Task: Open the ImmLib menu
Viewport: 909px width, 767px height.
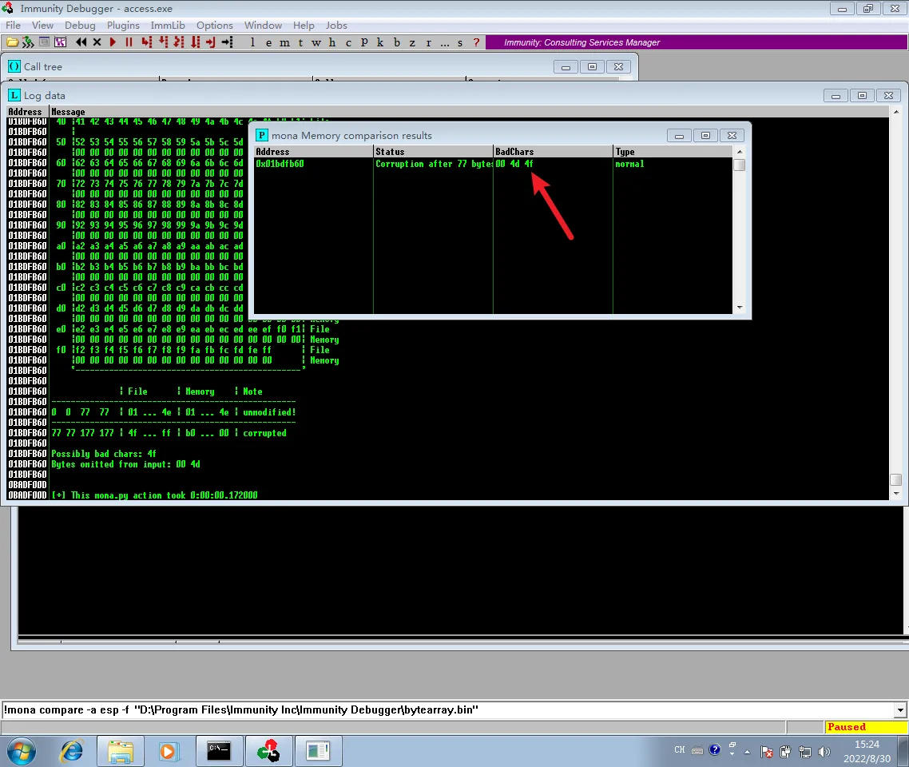Action: (x=168, y=25)
